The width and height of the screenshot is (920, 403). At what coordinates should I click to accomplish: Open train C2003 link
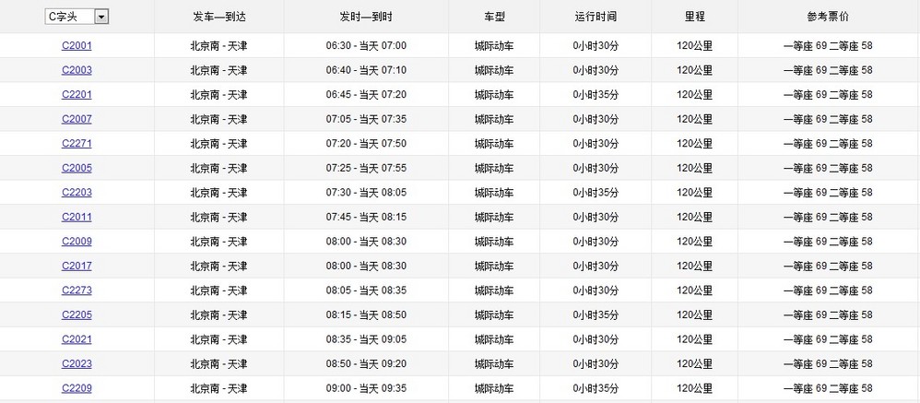(x=77, y=70)
